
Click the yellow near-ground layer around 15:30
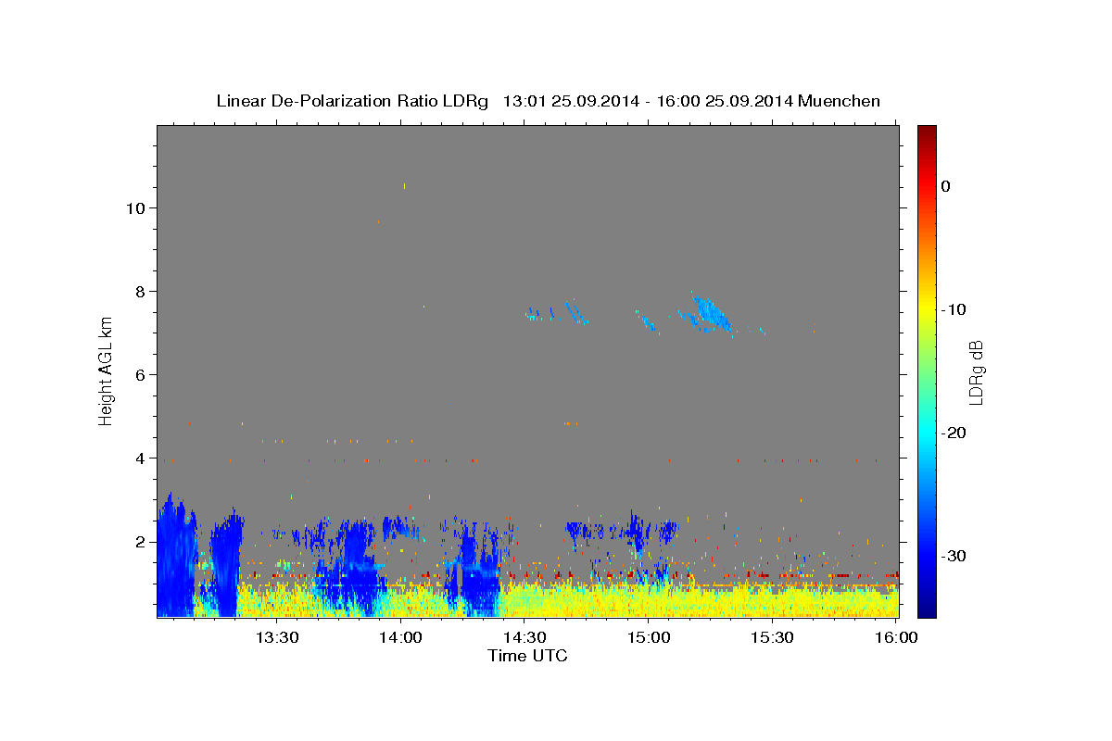click(773, 600)
